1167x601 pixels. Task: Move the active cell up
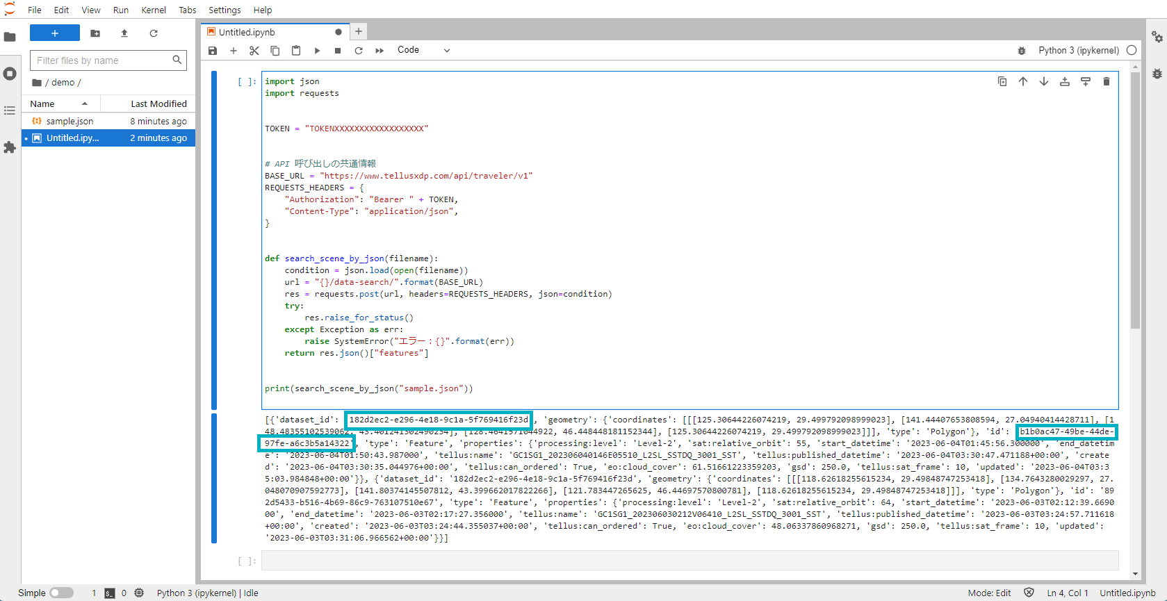pyautogui.click(x=1023, y=81)
